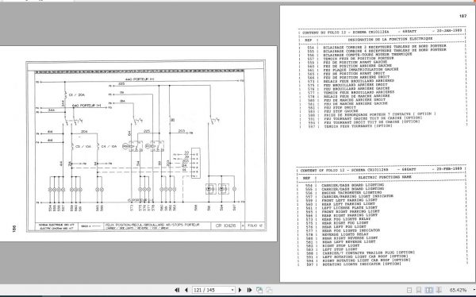This screenshot has width=476, height=297.
Task: Switch to single page view
Action: 409,290
